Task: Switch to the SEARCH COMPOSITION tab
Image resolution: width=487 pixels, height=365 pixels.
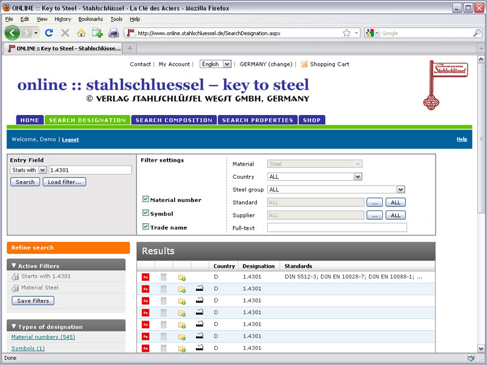Action: pos(174,120)
